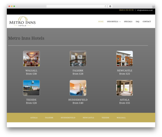Viewport: 162px width, 137px height.
Task: Open Astala in the gold footer bar
Action: [34, 118]
